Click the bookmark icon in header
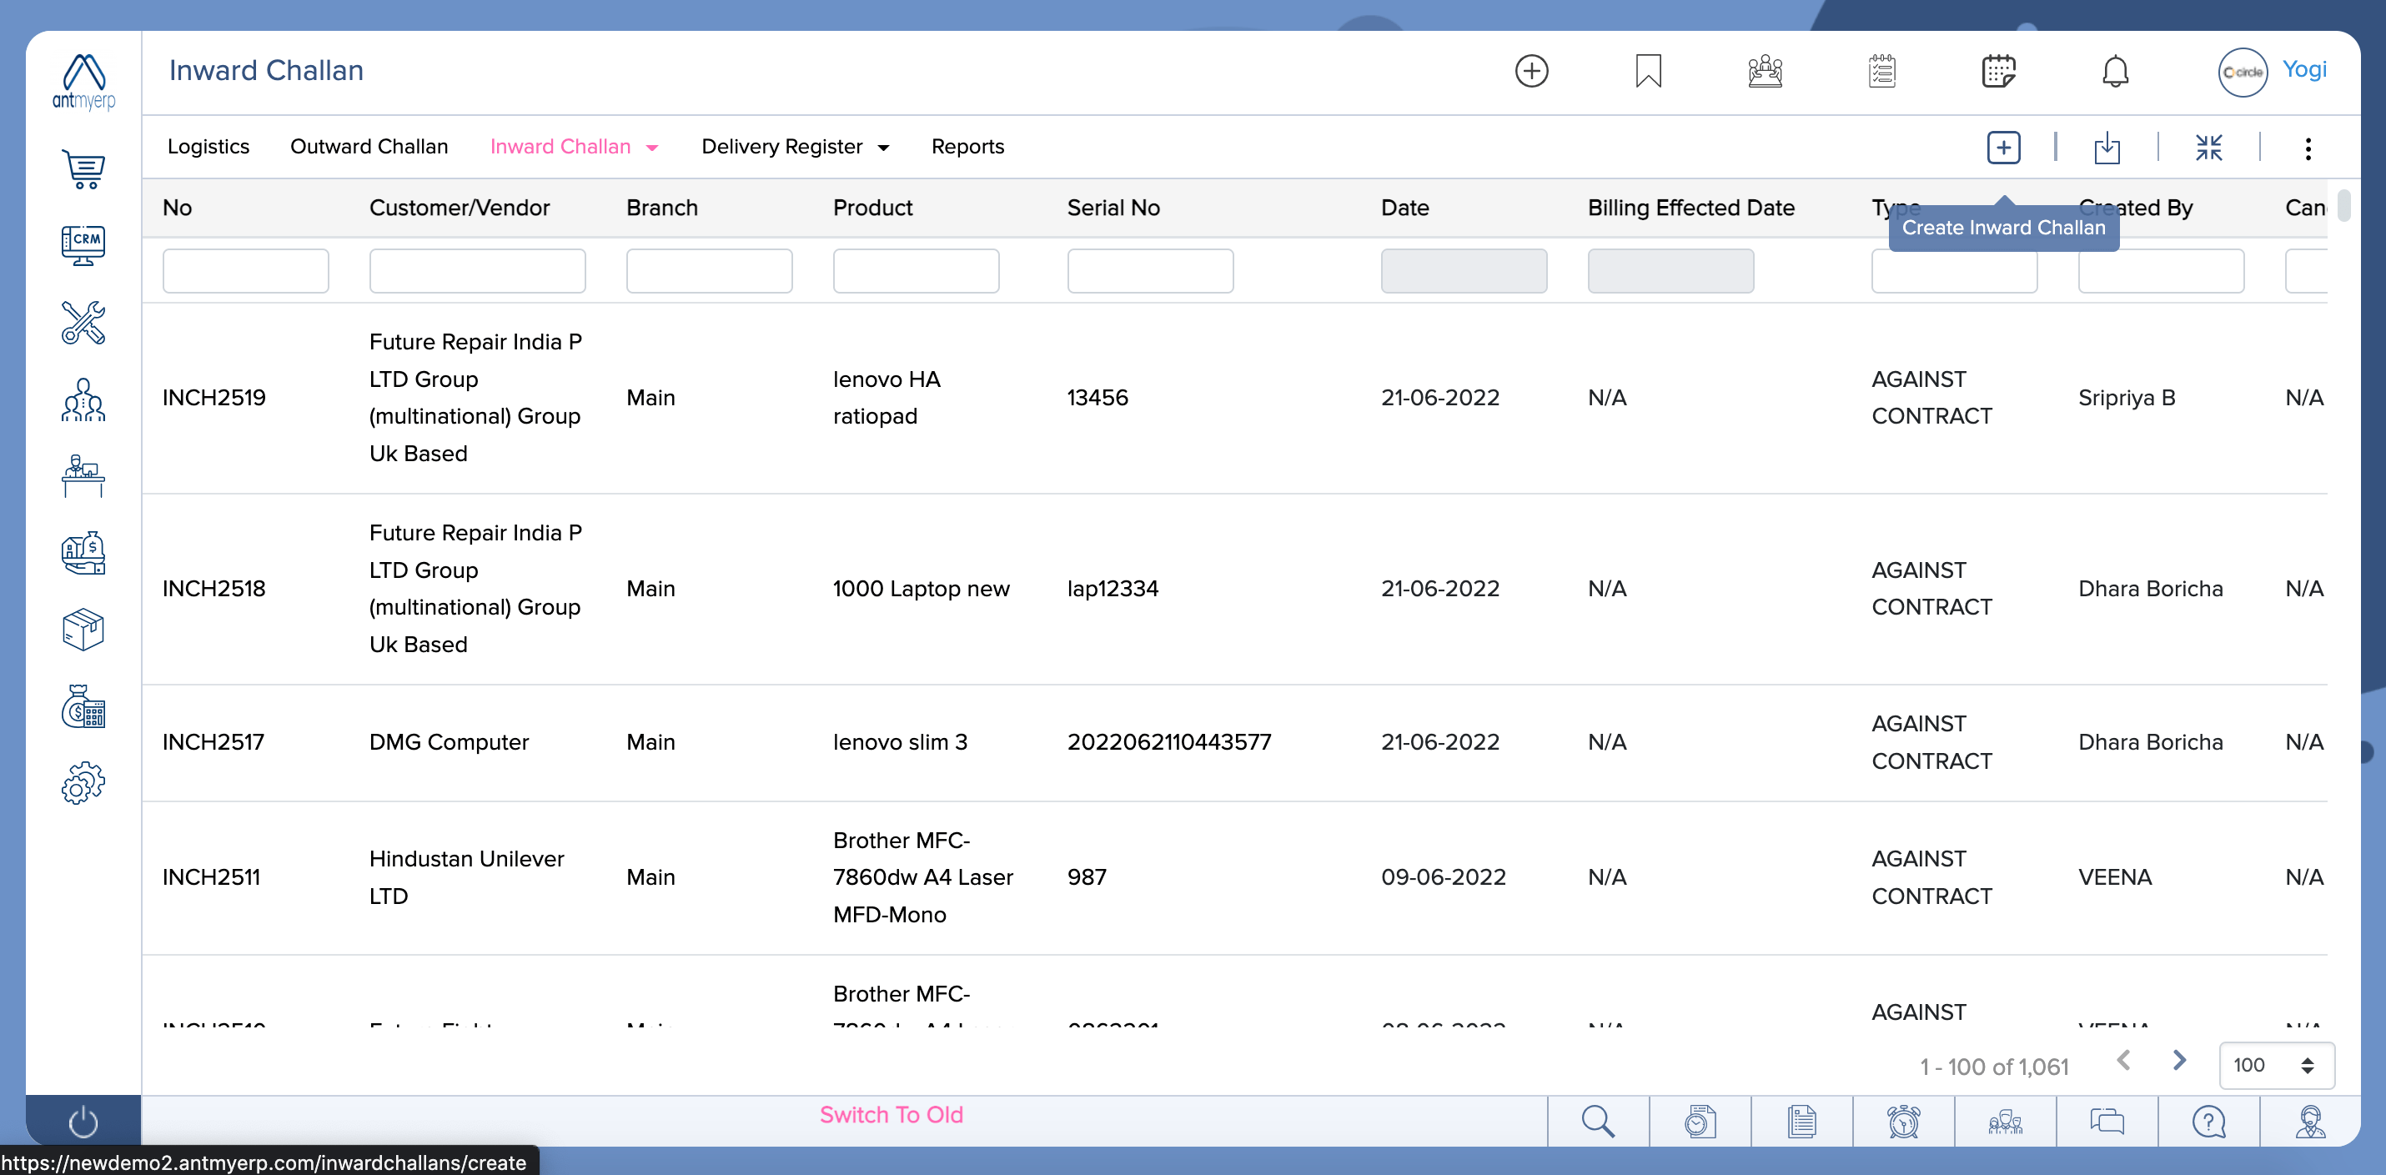2386x1175 pixels. 1648,71
